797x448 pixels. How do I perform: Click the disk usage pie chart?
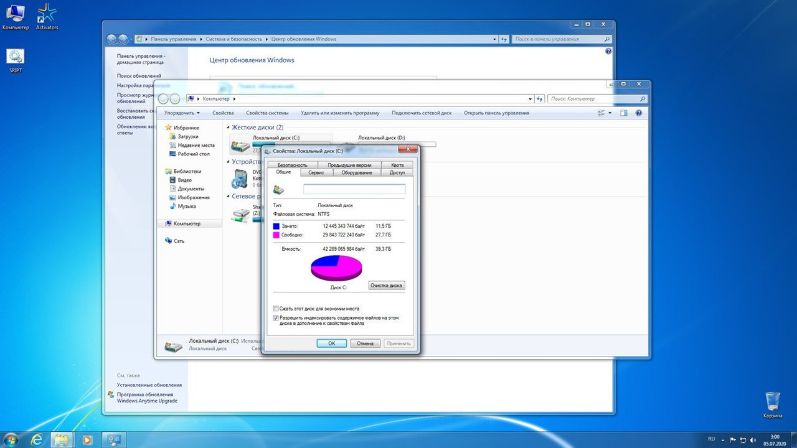(x=336, y=268)
